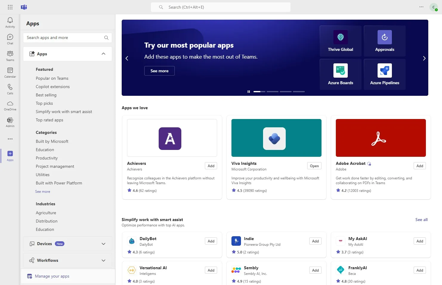Select Simplify work with smart assist

click(x=64, y=112)
